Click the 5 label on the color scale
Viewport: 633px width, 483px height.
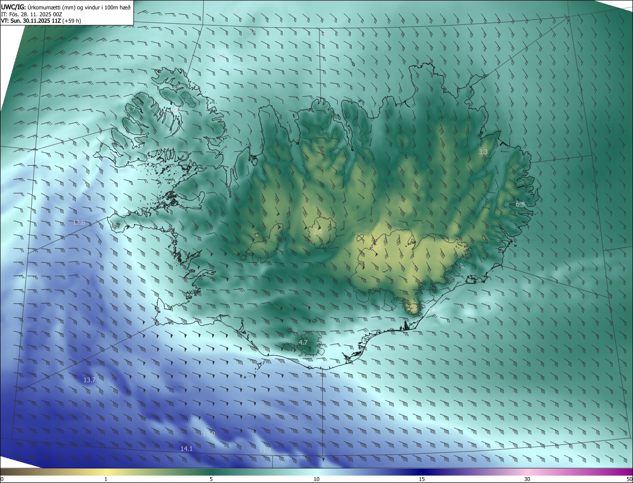tap(211, 479)
